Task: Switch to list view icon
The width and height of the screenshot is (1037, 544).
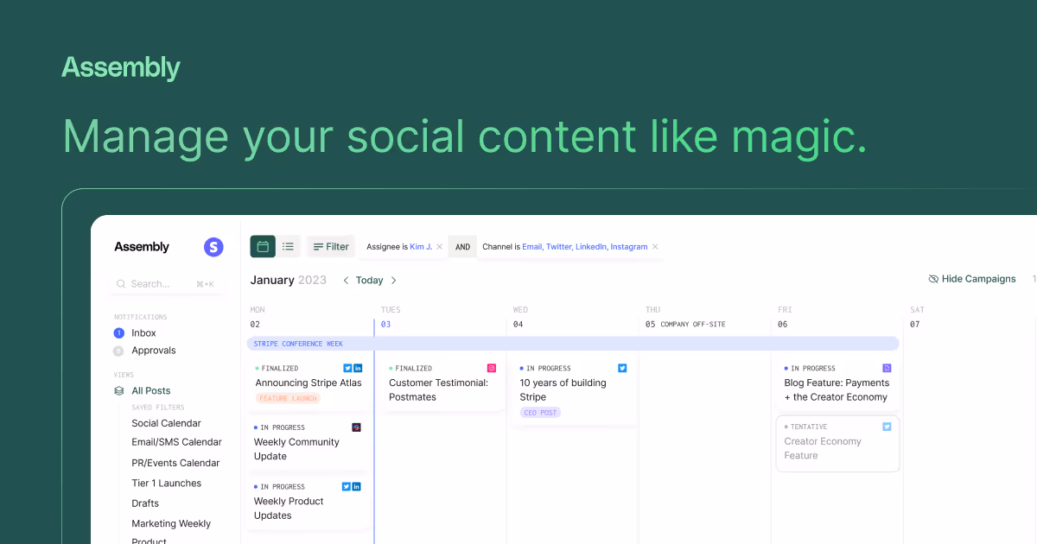Action: (288, 246)
